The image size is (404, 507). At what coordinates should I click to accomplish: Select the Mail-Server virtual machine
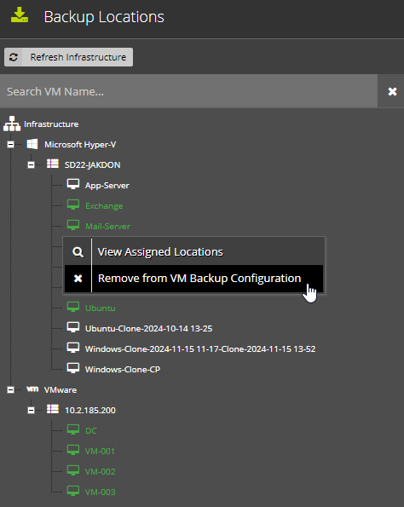(107, 226)
